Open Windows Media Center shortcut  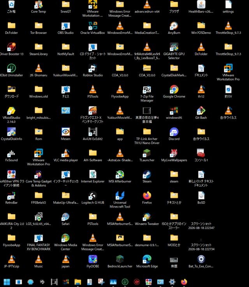coord(66,238)
